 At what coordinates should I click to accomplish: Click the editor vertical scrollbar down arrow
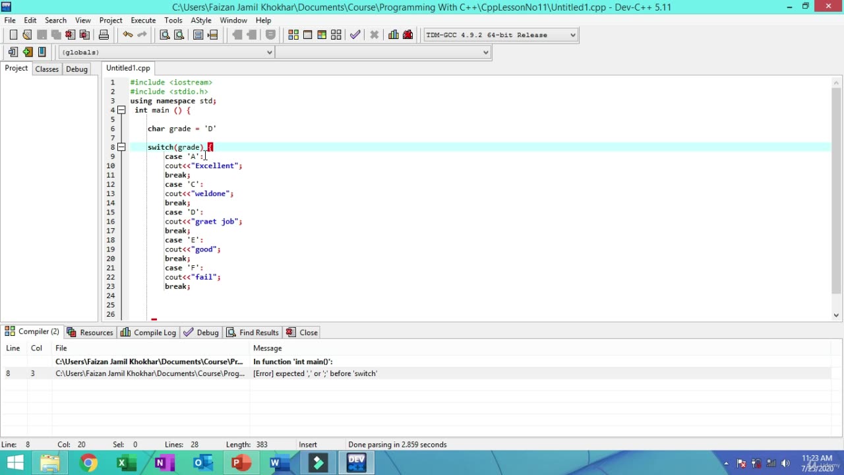point(836,315)
